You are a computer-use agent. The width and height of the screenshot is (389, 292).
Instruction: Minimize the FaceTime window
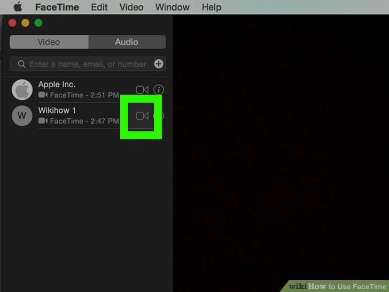pyautogui.click(x=25, y=23)
